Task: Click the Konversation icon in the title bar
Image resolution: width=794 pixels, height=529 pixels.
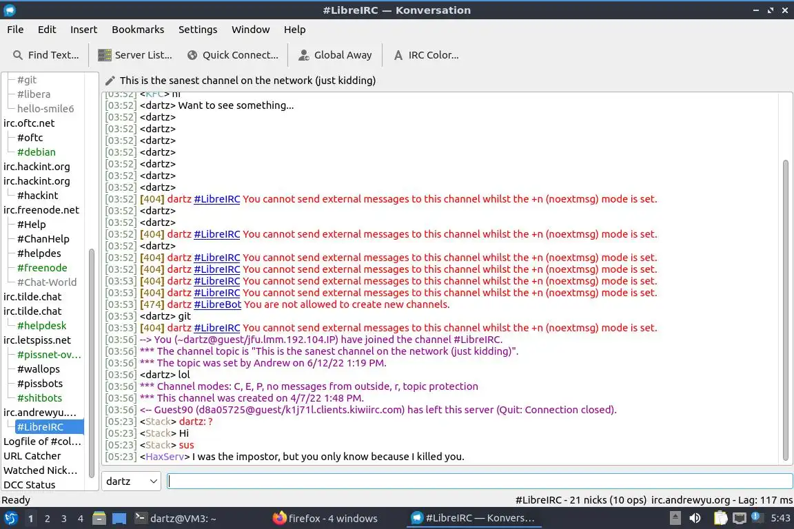Action: tap(9, 10)
